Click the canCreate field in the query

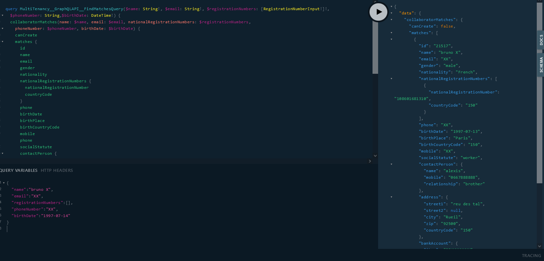(x=26, y=35)
